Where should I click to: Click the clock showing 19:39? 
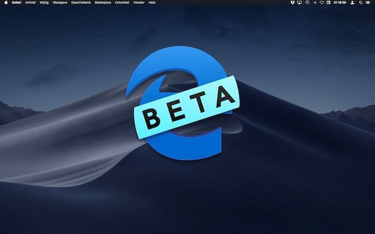pyautogui.click(x=340, y=2)
